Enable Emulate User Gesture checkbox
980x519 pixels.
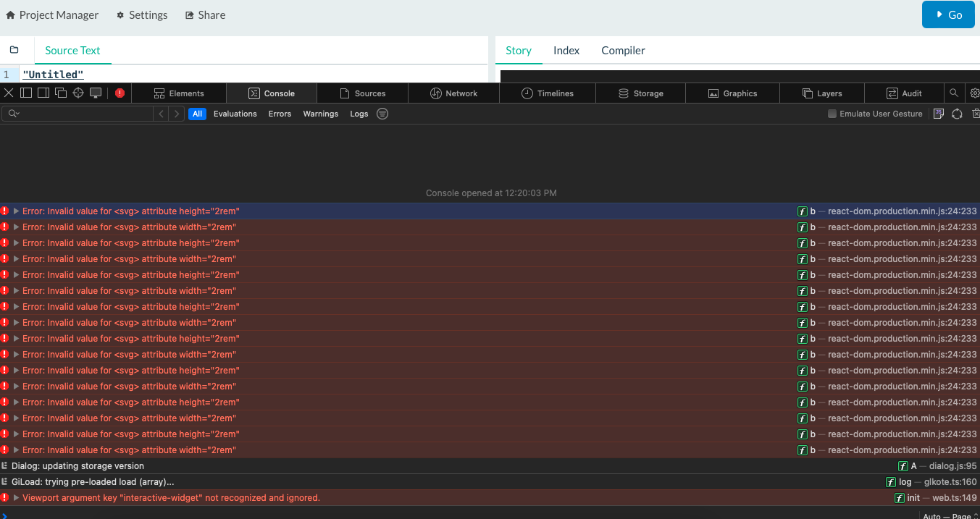pos(832,114)
